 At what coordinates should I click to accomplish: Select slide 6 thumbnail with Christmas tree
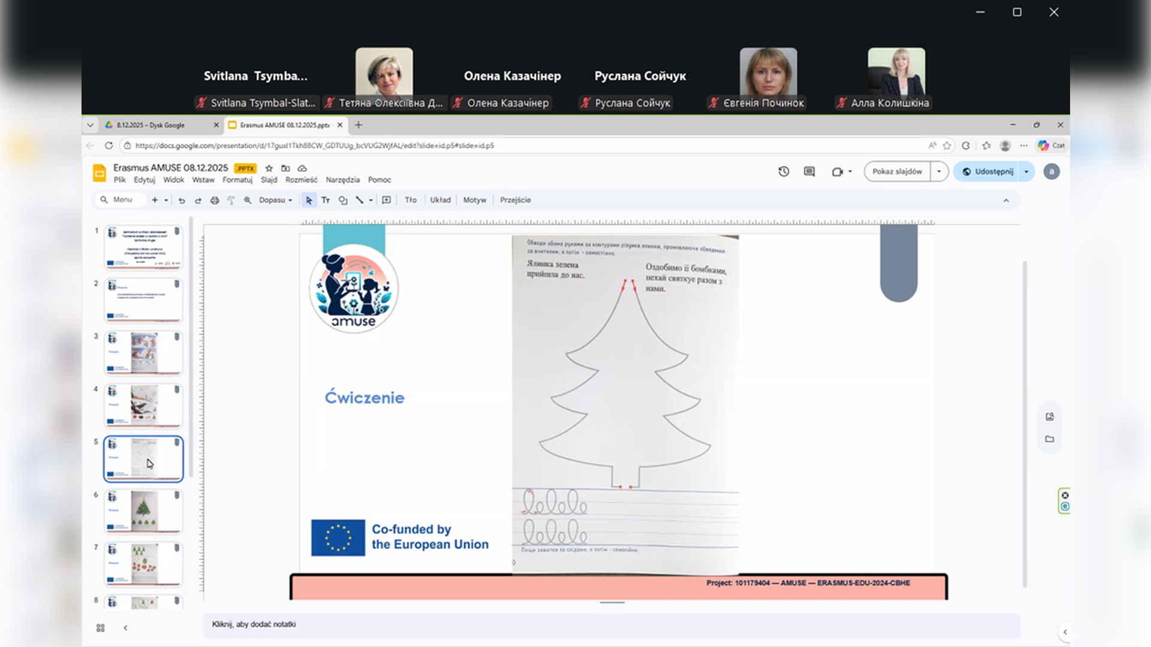[x=144, y=512]
